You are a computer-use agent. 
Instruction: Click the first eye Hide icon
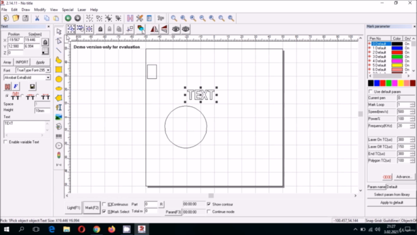click(x=176, y=29)
